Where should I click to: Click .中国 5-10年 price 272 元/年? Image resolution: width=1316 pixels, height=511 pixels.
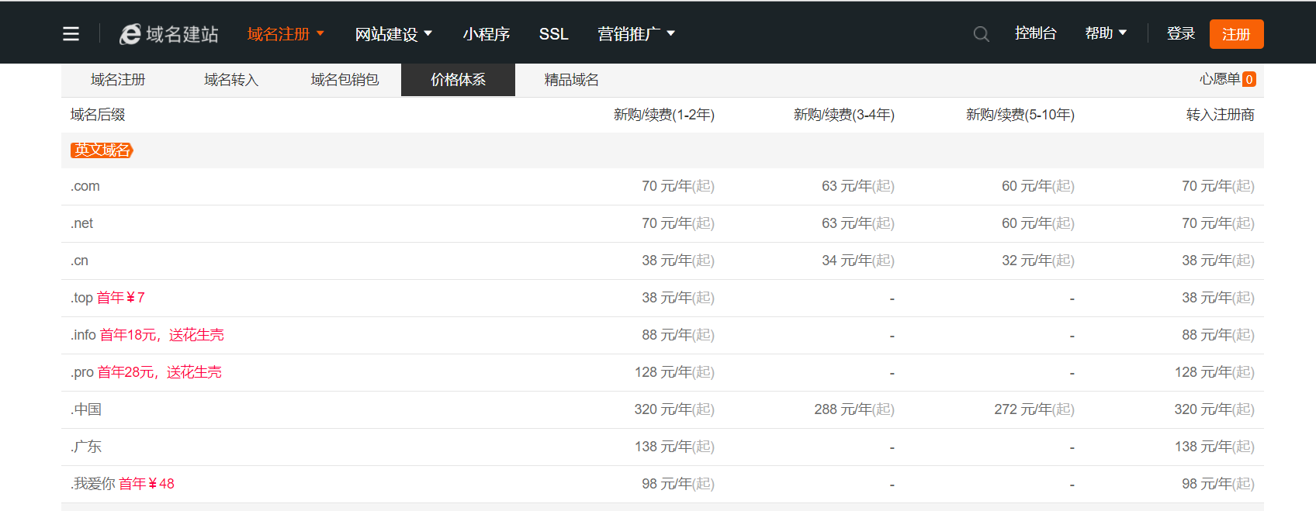click(1034, 409)
